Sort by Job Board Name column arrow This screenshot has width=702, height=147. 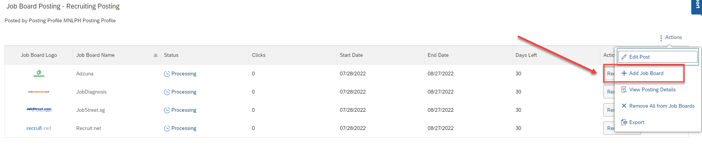pyautogui.click(x=155, y=55)
